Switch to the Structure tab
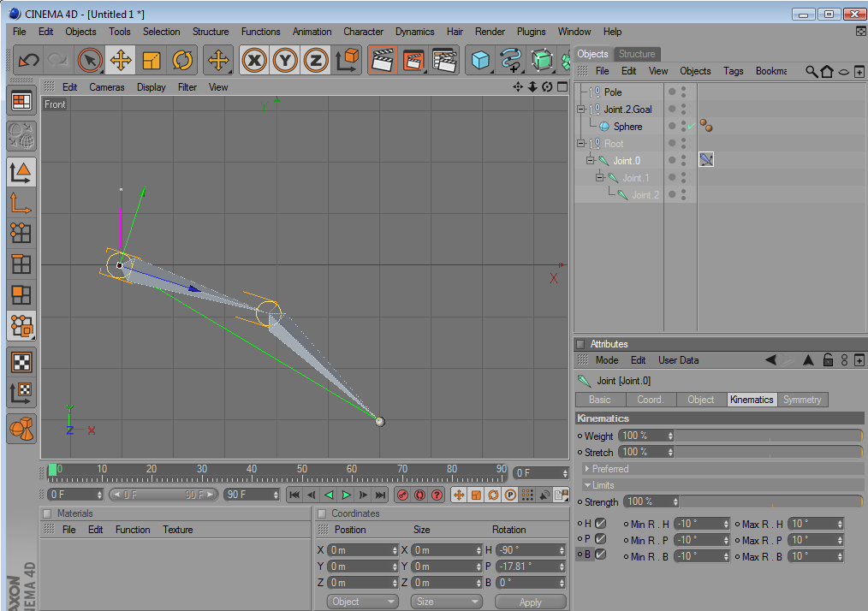 (637, 54)
